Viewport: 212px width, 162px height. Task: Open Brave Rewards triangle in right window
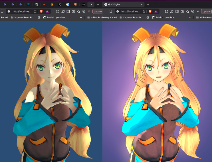[156, 11]
